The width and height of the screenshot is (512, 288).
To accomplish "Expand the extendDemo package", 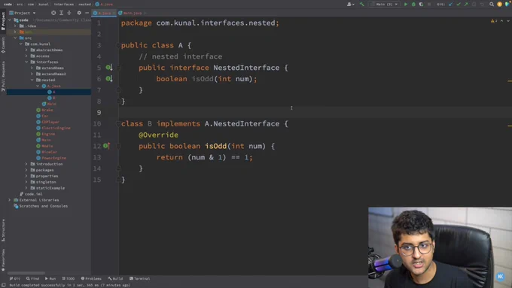I will tap(32, 68).
